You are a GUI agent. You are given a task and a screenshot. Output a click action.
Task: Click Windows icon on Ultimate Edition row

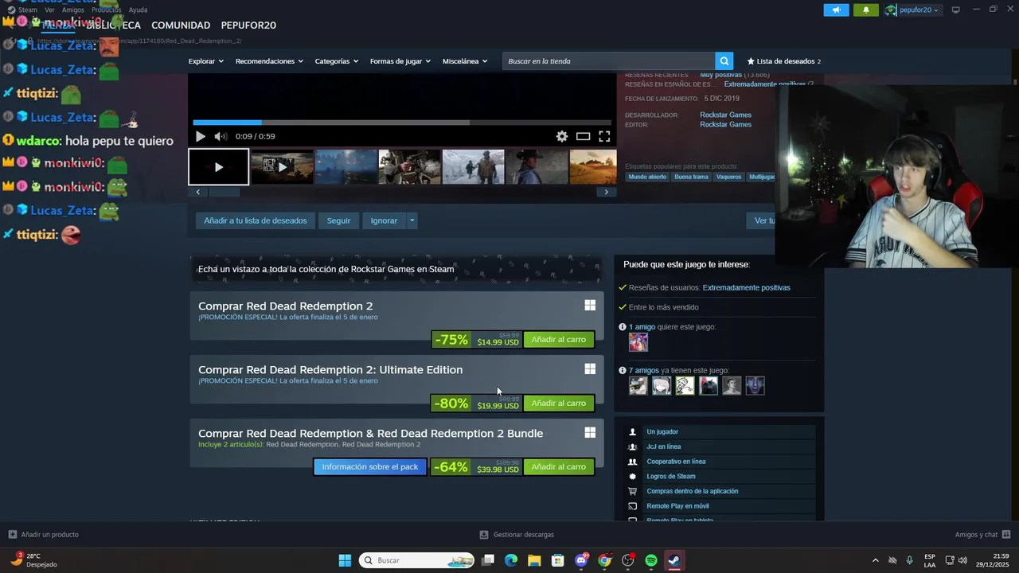590,368
